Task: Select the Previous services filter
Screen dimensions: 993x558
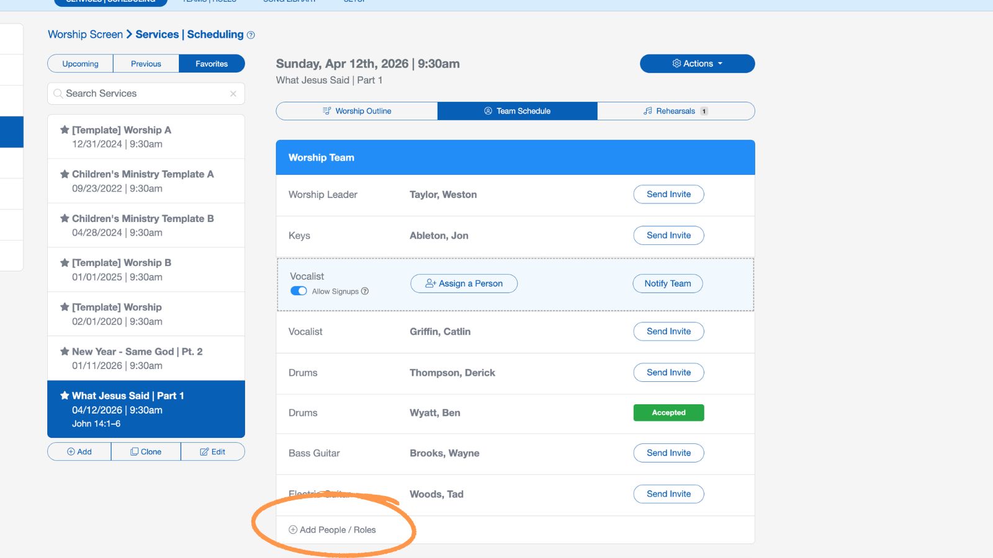Action: [145, 63]
